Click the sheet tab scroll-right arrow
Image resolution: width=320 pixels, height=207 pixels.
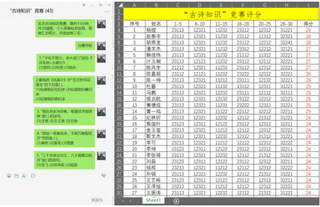pyautogui.click(x=131, y=201)
